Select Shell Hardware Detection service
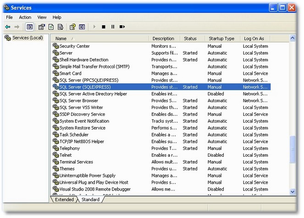Image resolution: width=304 pixels, height=218 pixels. click(x=84, y=60)
